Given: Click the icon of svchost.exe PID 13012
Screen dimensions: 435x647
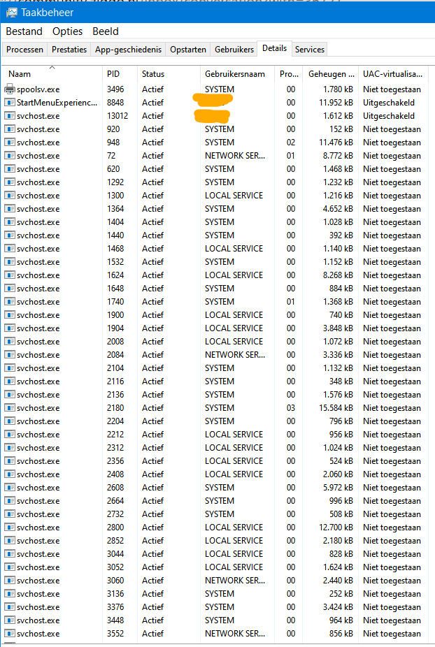Looking at the screenshot, I should [10, 116].
